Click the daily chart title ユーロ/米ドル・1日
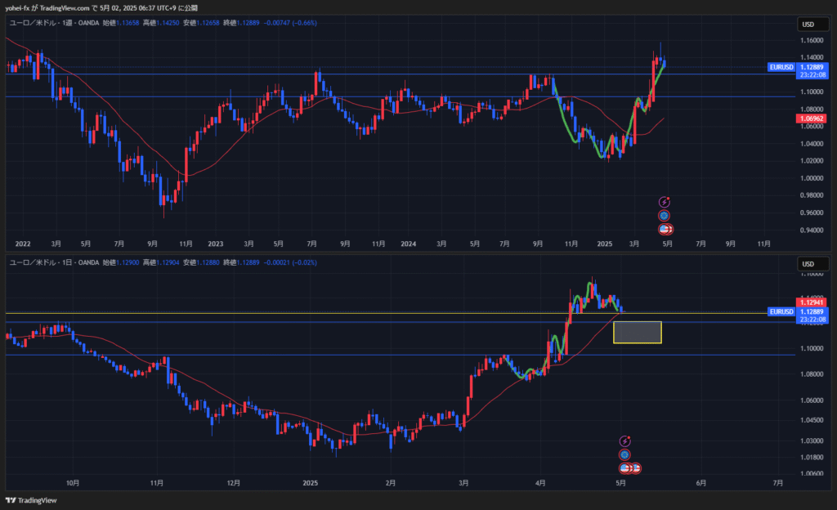Viewport: 837px width, 510px height. (41, 262)
